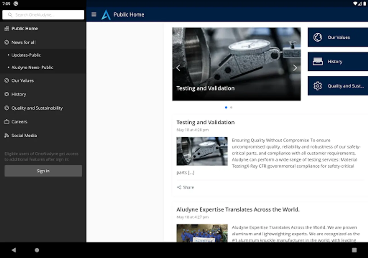
Task: Open News for all menu item
Action: (43, 42)
